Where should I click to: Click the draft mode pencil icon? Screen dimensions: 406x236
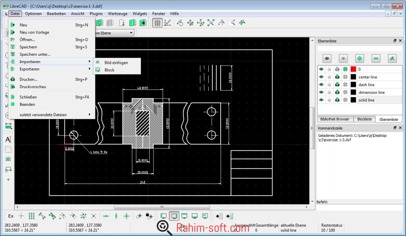pyautogui.click(x=168, y=23)
